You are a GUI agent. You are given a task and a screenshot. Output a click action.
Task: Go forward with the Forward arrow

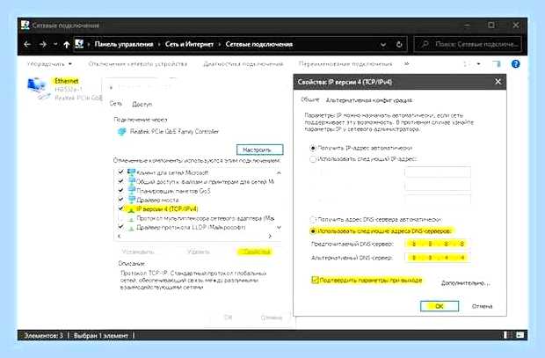point(43,44)
